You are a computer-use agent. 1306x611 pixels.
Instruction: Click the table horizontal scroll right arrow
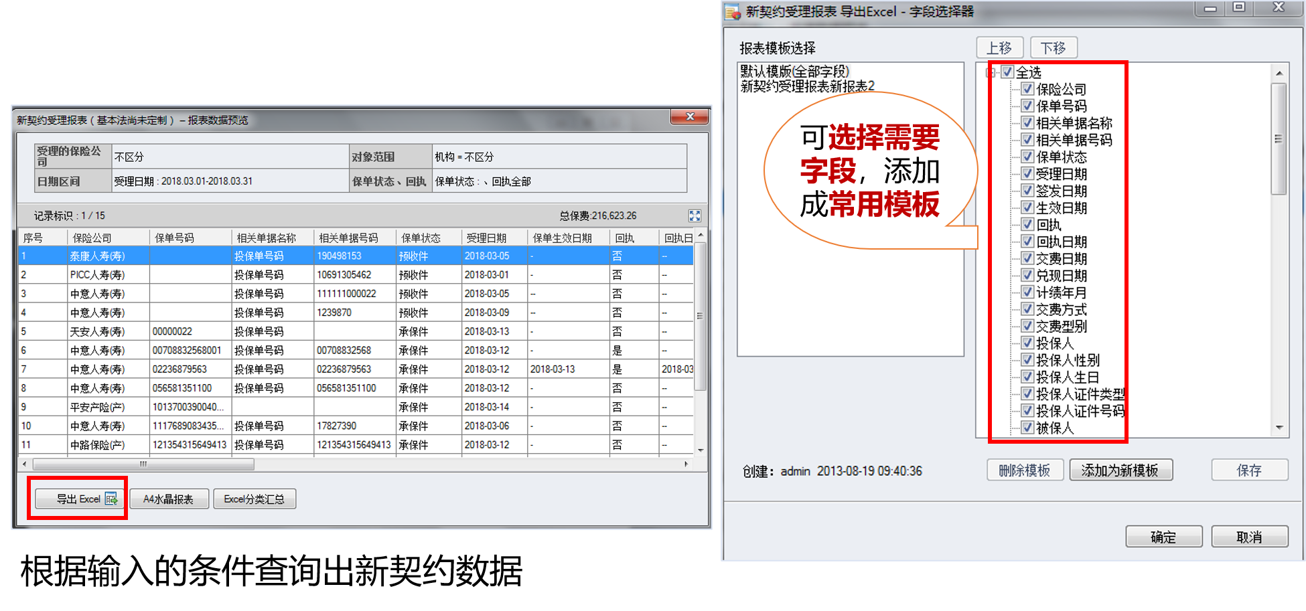click(686, 464)
